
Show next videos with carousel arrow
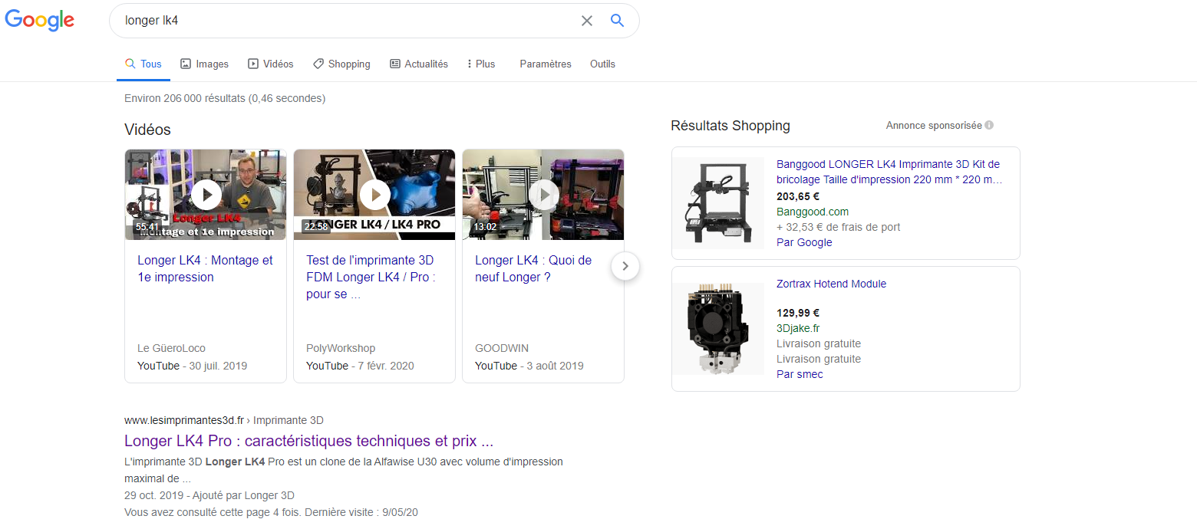[625, 266]
